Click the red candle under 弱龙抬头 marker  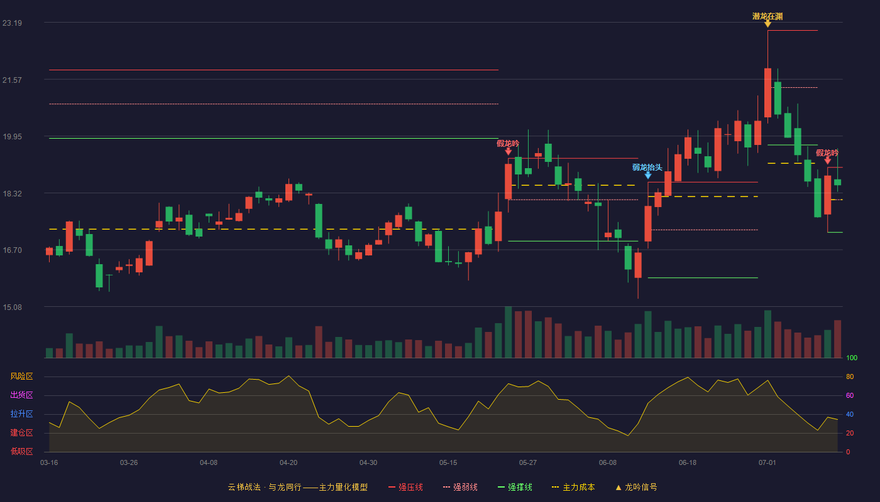647,223
